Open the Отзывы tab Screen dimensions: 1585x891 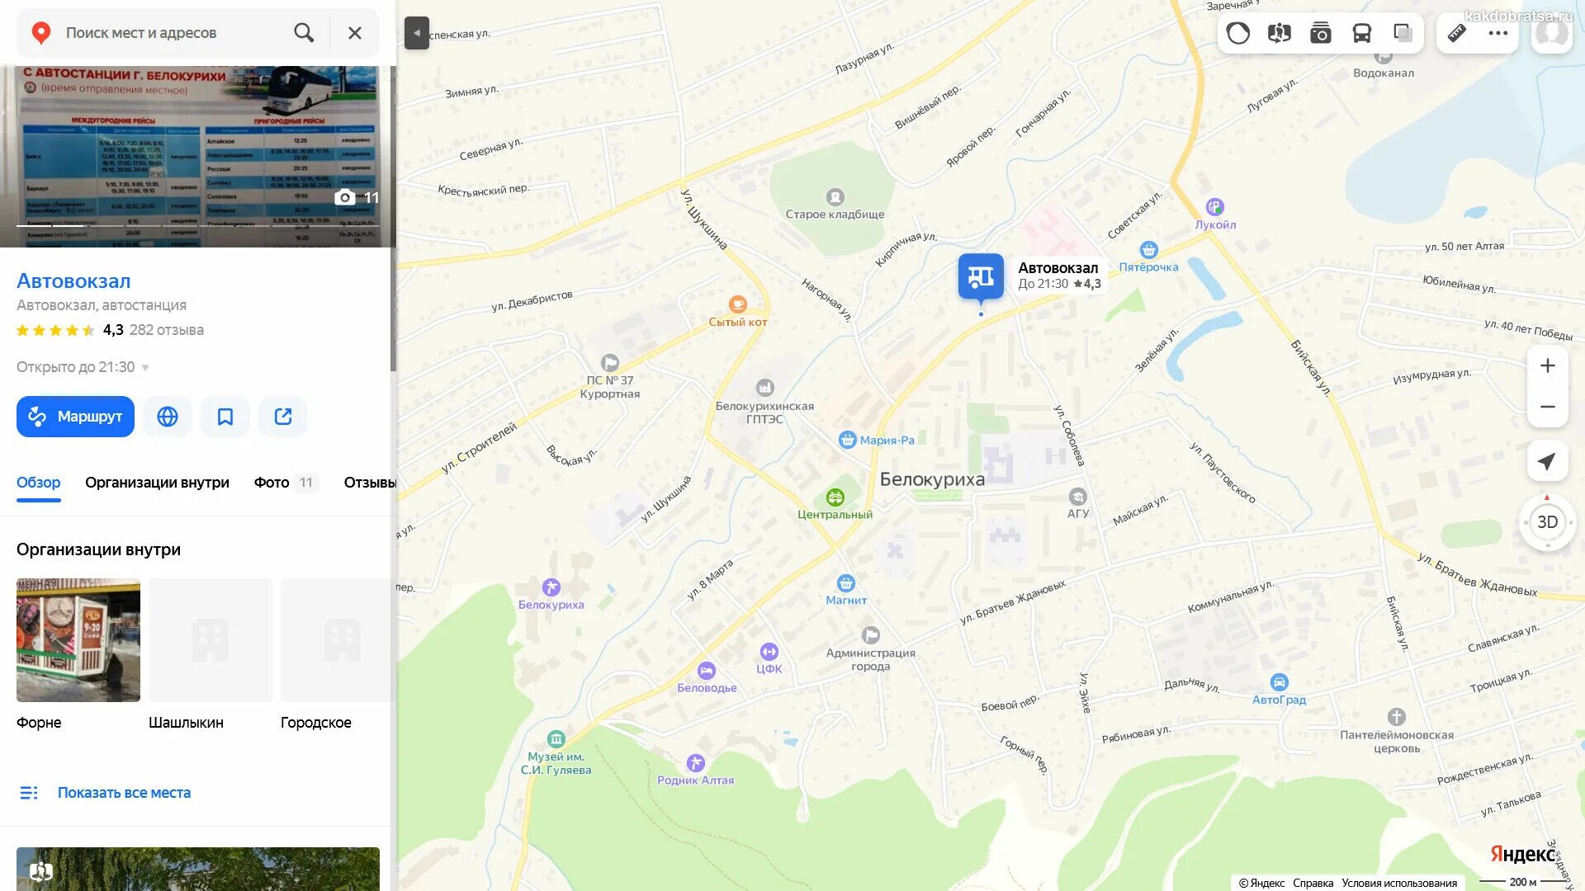pyautogui.click(x=370, y=483)
